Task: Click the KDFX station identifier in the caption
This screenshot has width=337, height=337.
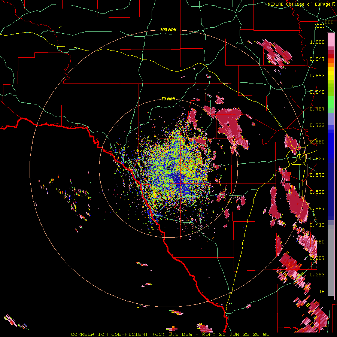Action: [x=209, y=334]
